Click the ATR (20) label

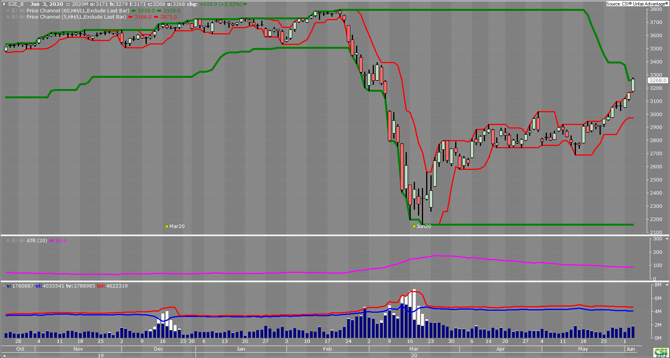click(37, 240)
